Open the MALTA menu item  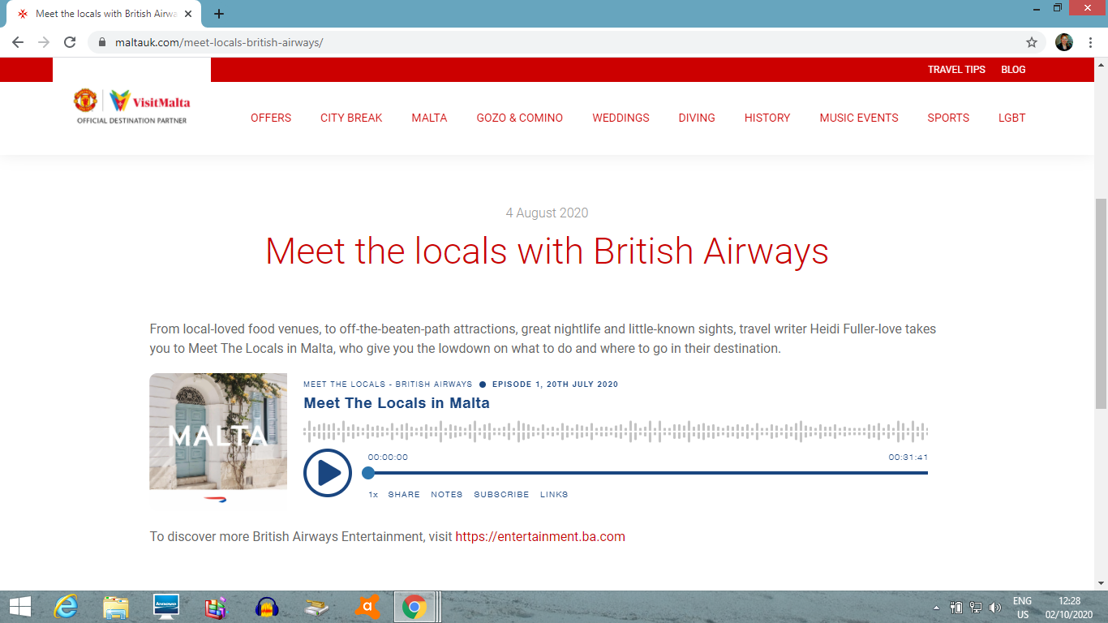click(429, 118)
